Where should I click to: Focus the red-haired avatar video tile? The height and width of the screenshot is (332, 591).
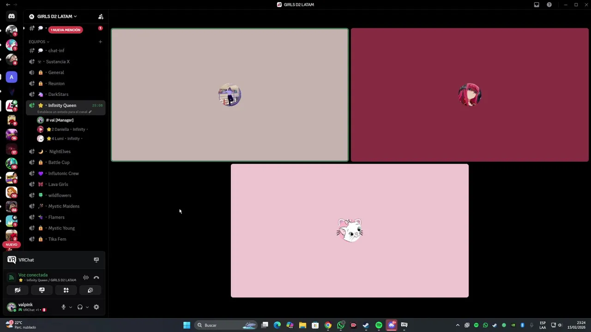[470, 95]
